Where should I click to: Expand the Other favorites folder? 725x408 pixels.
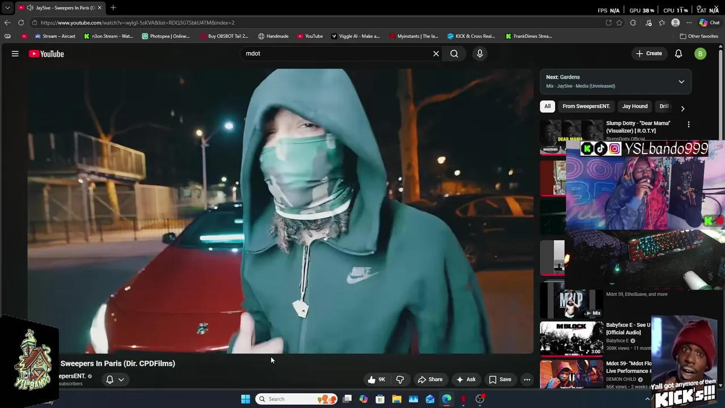point(699,36)
